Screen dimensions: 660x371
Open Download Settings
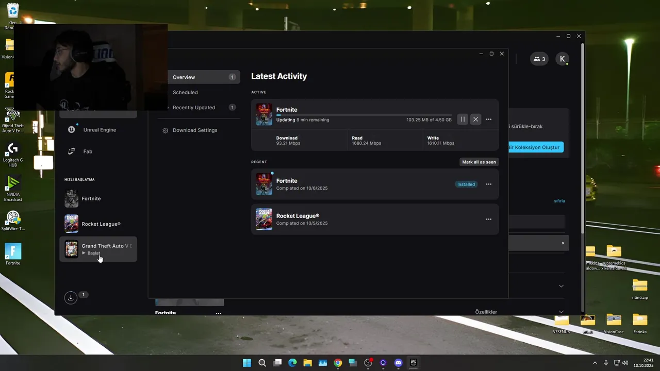(x=195, y=130)
